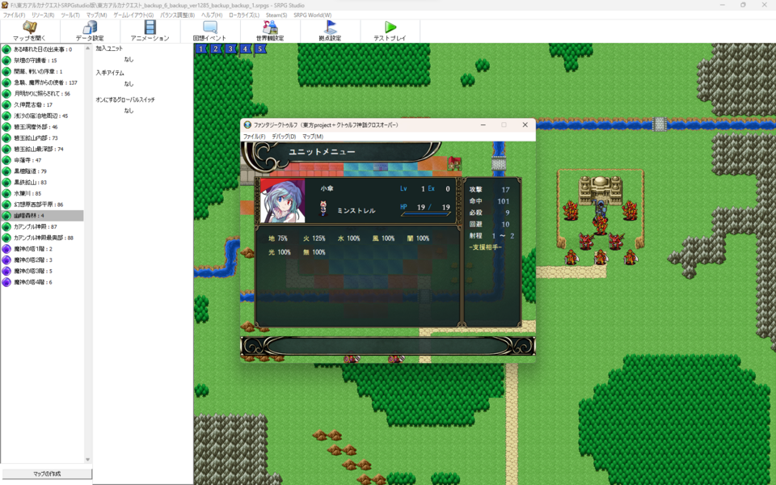Switch to blue flag tab 2
This screenshot has width=776, height=485.
click(216, 48)
